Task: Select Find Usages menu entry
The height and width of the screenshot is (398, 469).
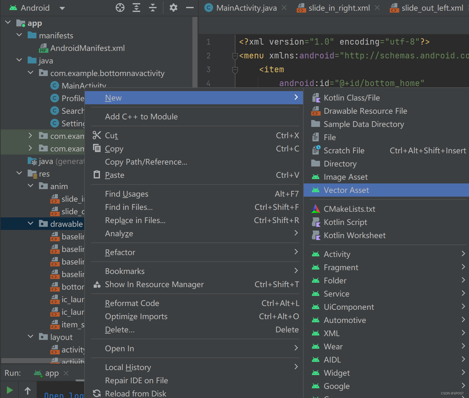Action: 194,194
